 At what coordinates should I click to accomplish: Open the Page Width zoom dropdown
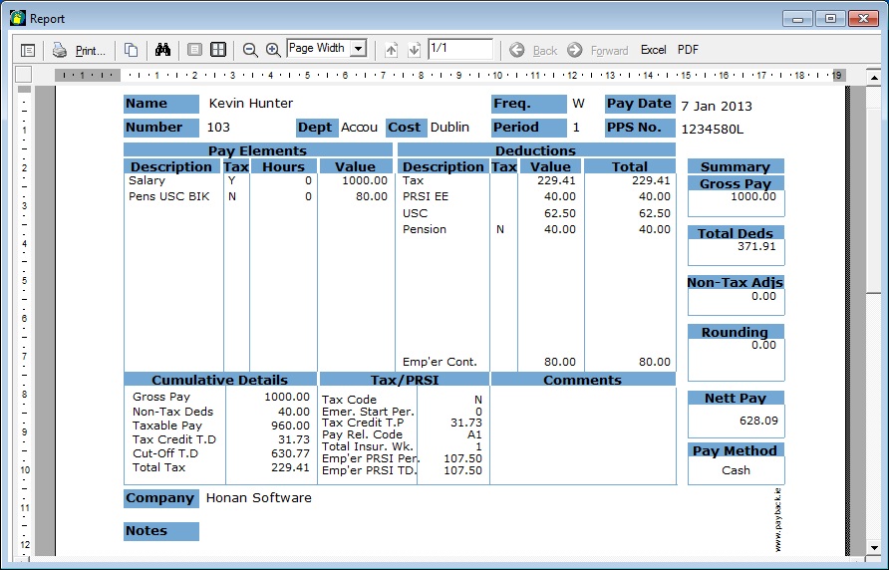pos(359,49)
